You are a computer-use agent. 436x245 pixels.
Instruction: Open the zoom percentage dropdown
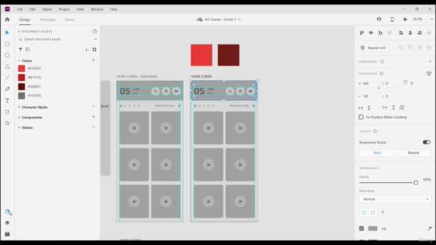(x=431, y=20)
